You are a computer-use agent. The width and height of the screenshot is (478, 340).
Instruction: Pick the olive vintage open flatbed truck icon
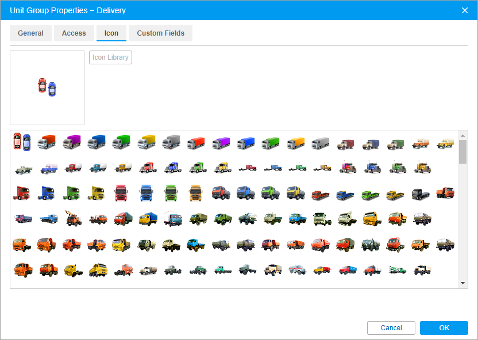[x=24, y=169]
